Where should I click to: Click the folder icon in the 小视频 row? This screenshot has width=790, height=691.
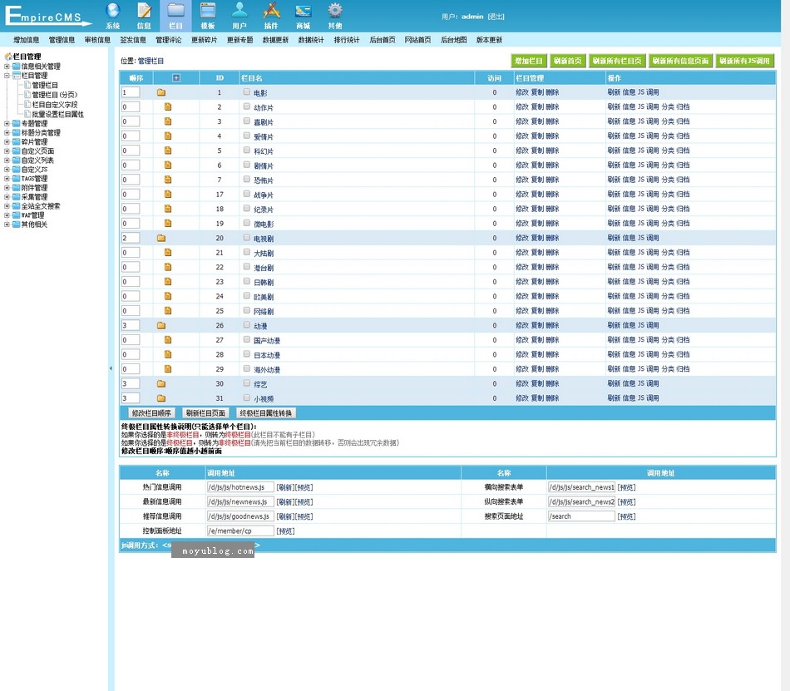click(x=161, y=398)
